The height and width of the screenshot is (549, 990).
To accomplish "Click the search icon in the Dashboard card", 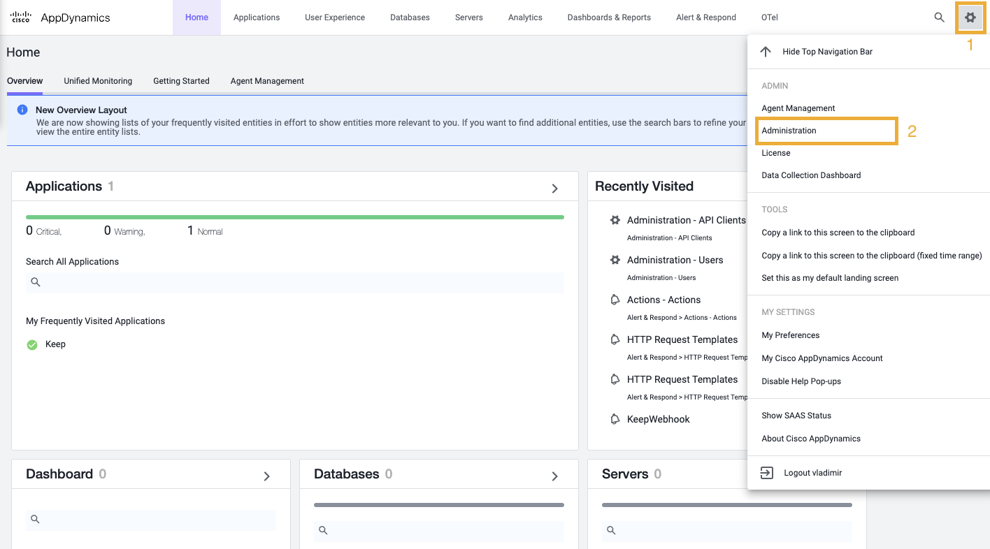I will coord(35,519).
